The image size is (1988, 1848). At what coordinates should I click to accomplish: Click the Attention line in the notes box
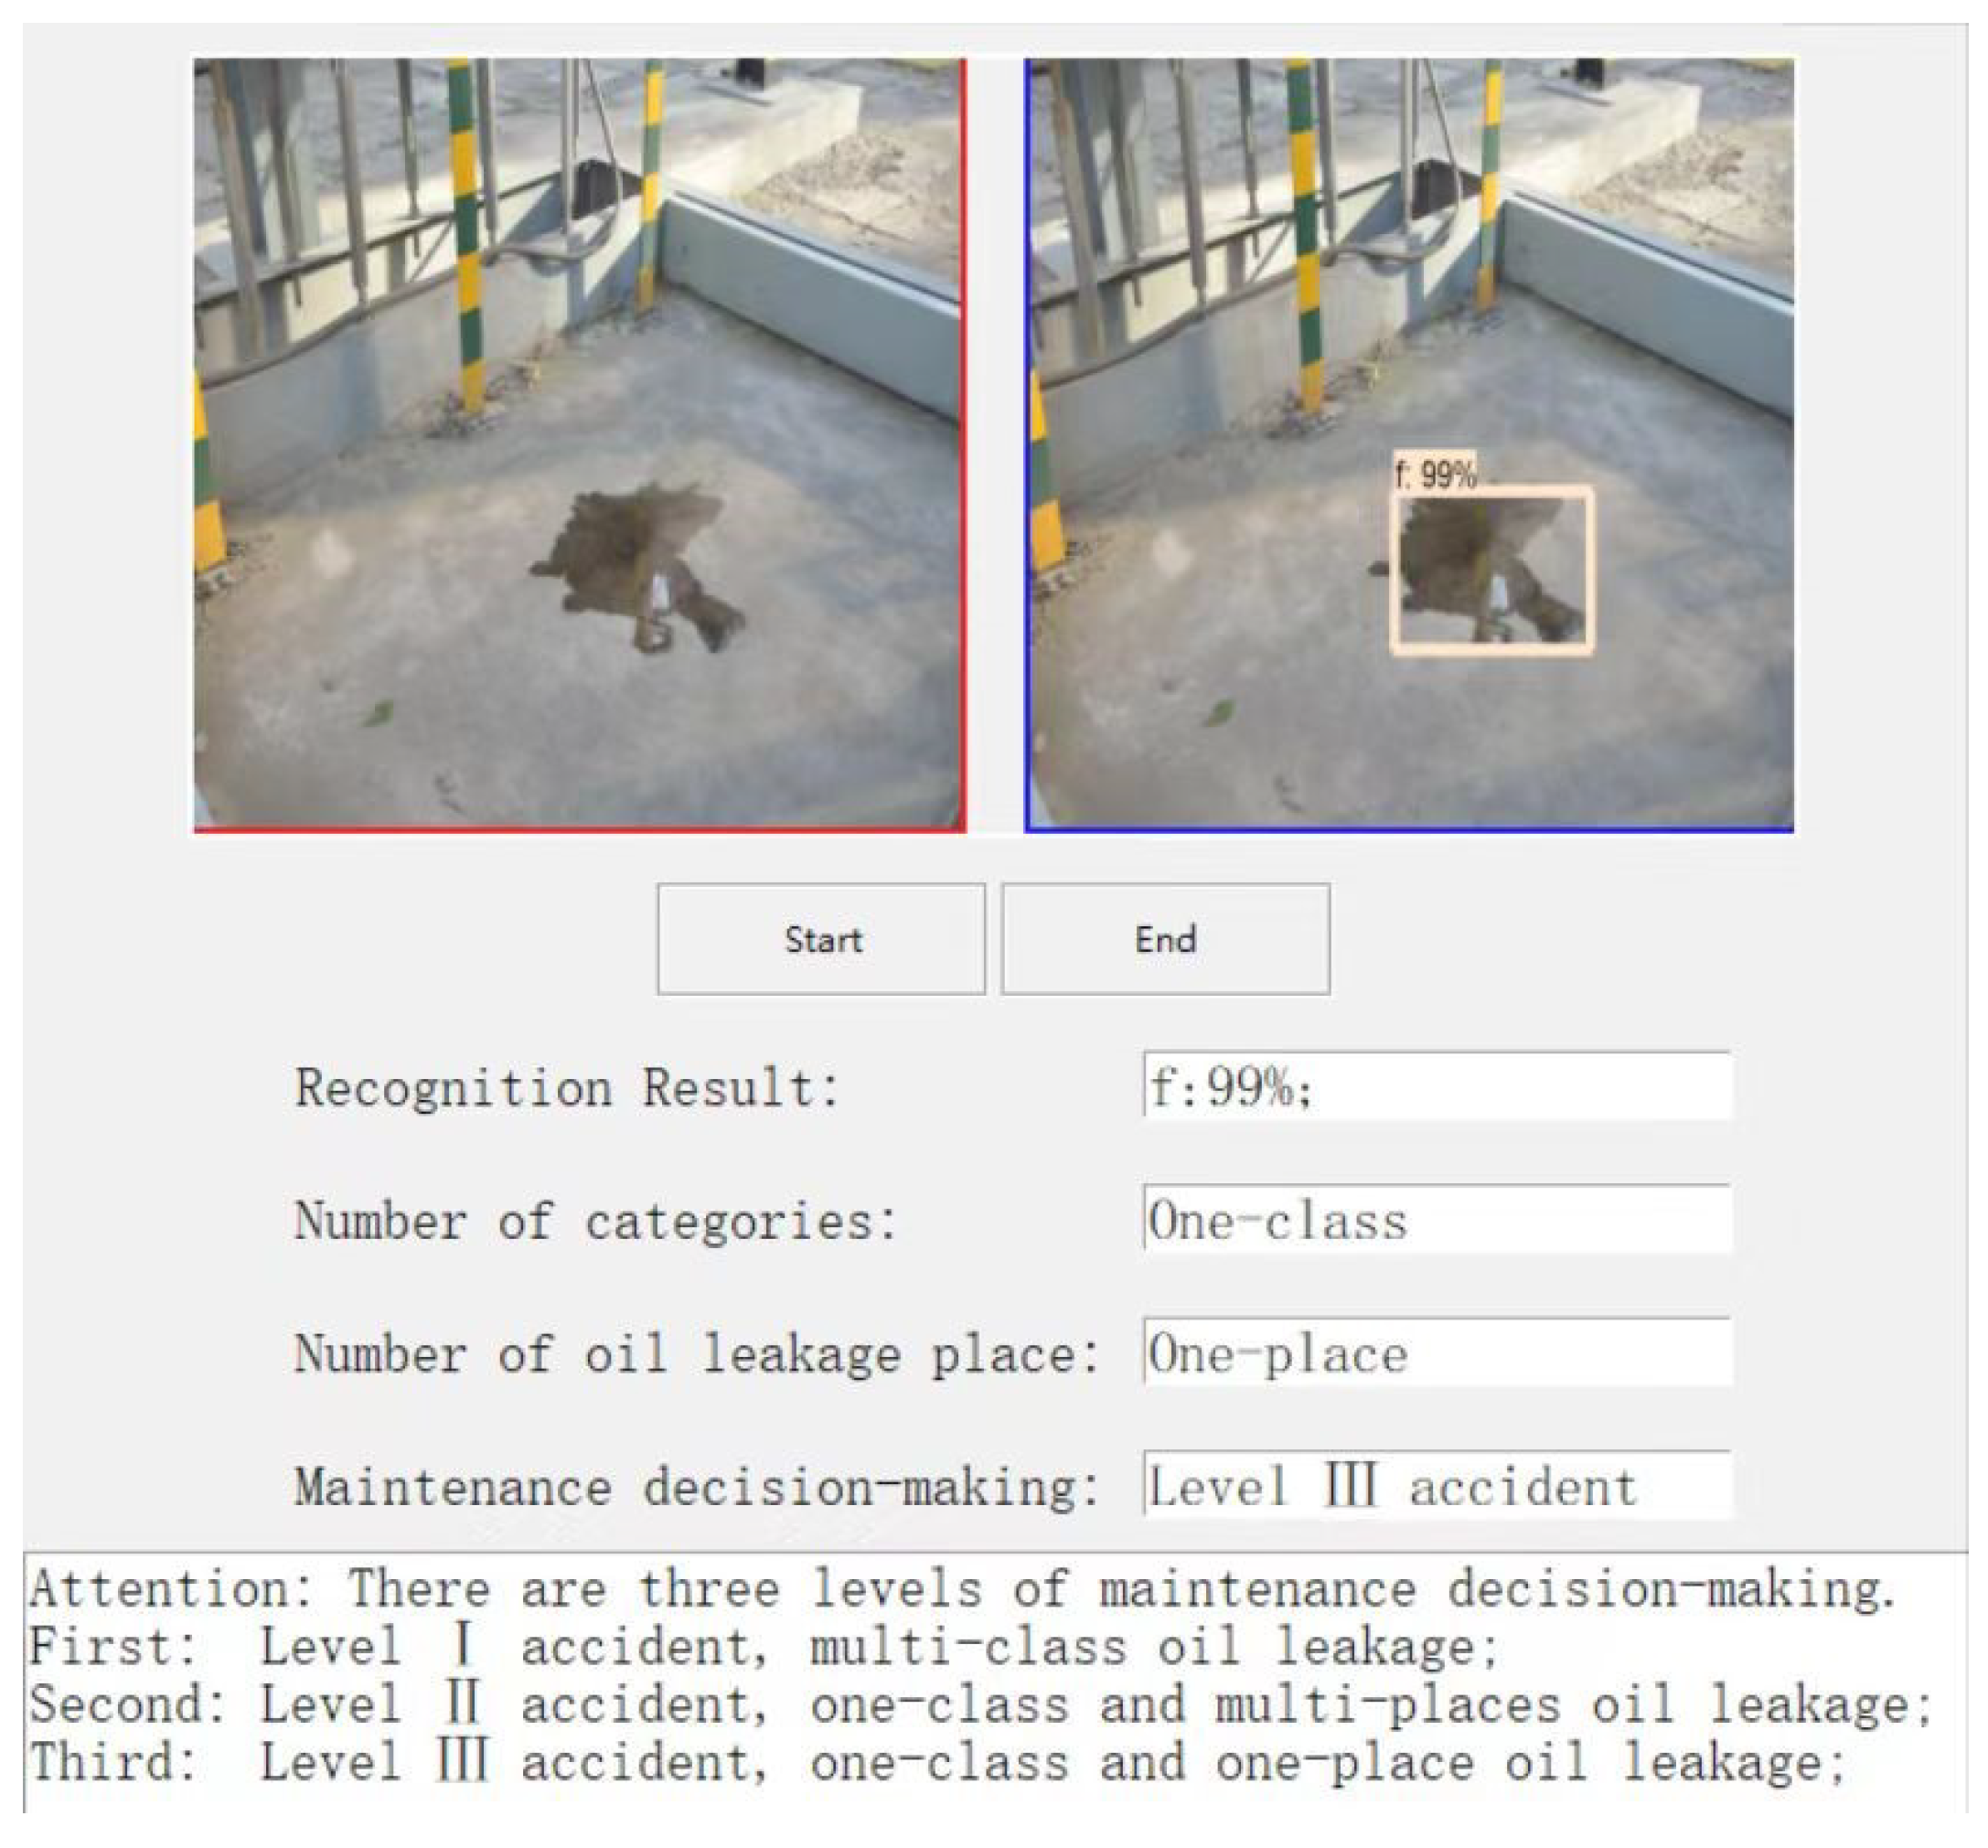pos(960,1589)
